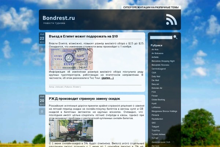Viewport: 220px width, 147px height.
Task: Open the 'Global Booking' category
Action: pos(158,100)
